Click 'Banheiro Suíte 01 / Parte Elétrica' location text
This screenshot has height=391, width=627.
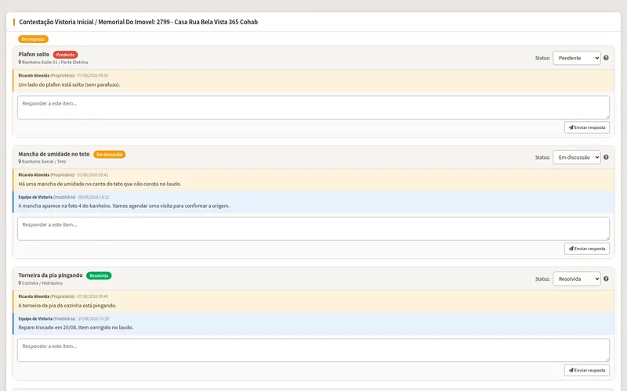pos(55,63)
